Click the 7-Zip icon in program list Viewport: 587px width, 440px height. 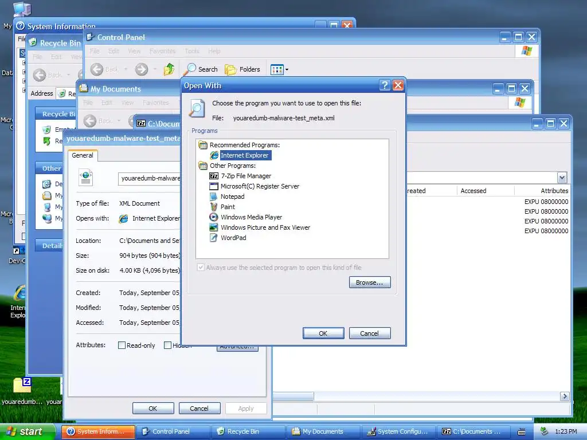click(x=214, y=176)
